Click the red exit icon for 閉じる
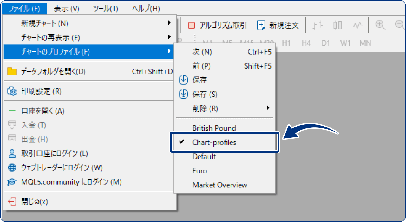The image size is (406, 222). point(12,201)
